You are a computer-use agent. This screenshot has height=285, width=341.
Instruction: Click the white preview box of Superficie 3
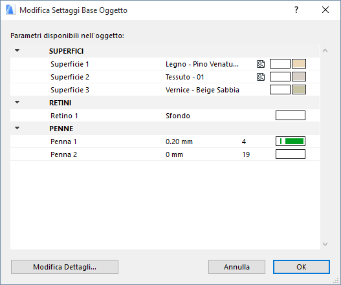pos(280,89)
